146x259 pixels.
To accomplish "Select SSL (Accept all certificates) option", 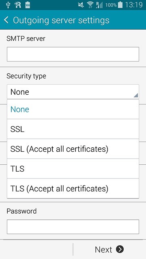I will [73, 149].
